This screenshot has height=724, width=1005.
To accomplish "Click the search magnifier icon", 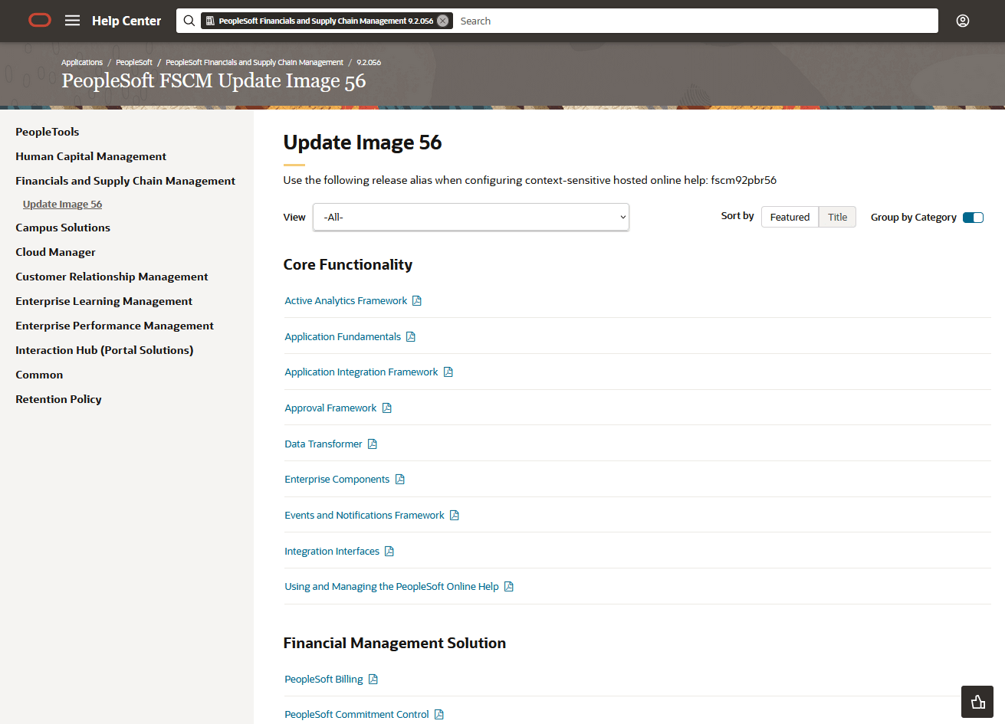I will coord(189,21).
